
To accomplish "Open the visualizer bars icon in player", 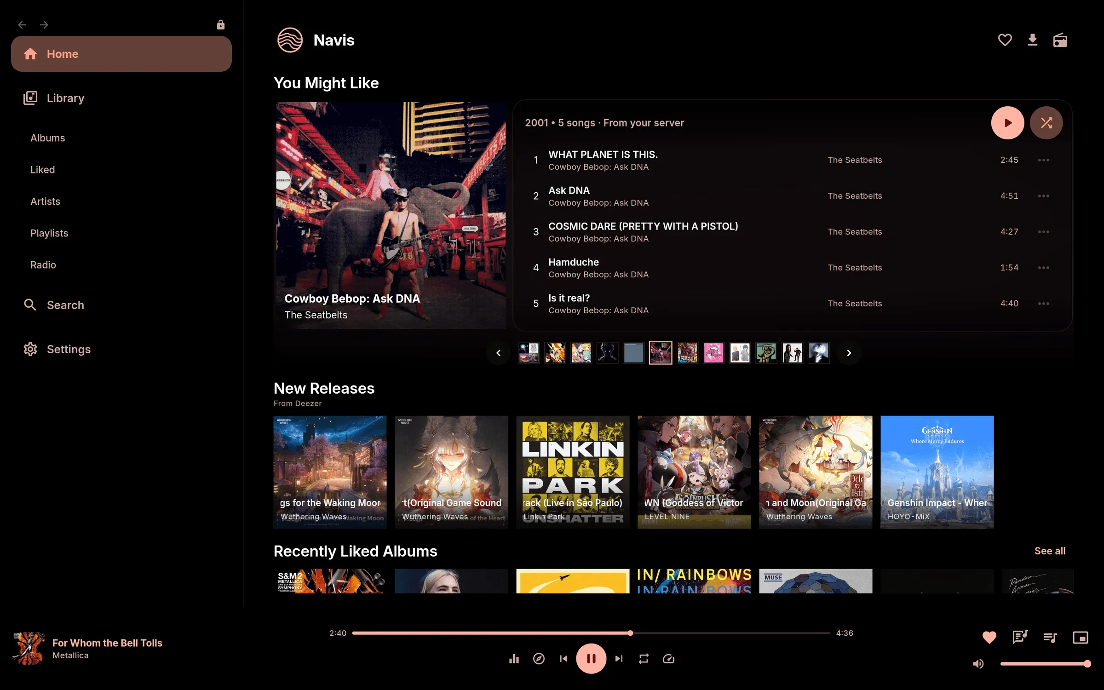I will click(514, 659).
